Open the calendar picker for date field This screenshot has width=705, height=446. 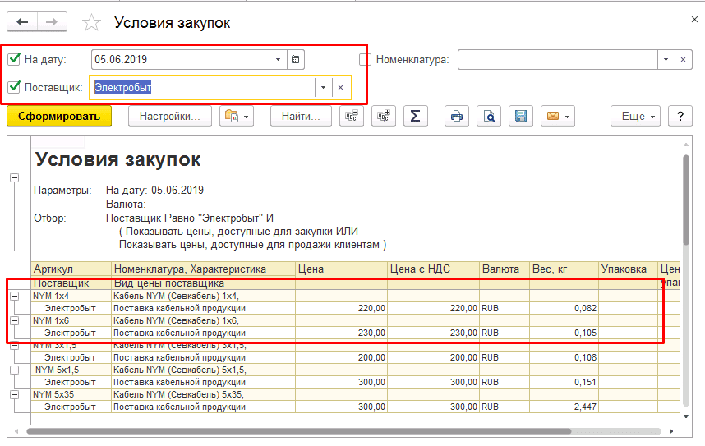tap(296, 60)
